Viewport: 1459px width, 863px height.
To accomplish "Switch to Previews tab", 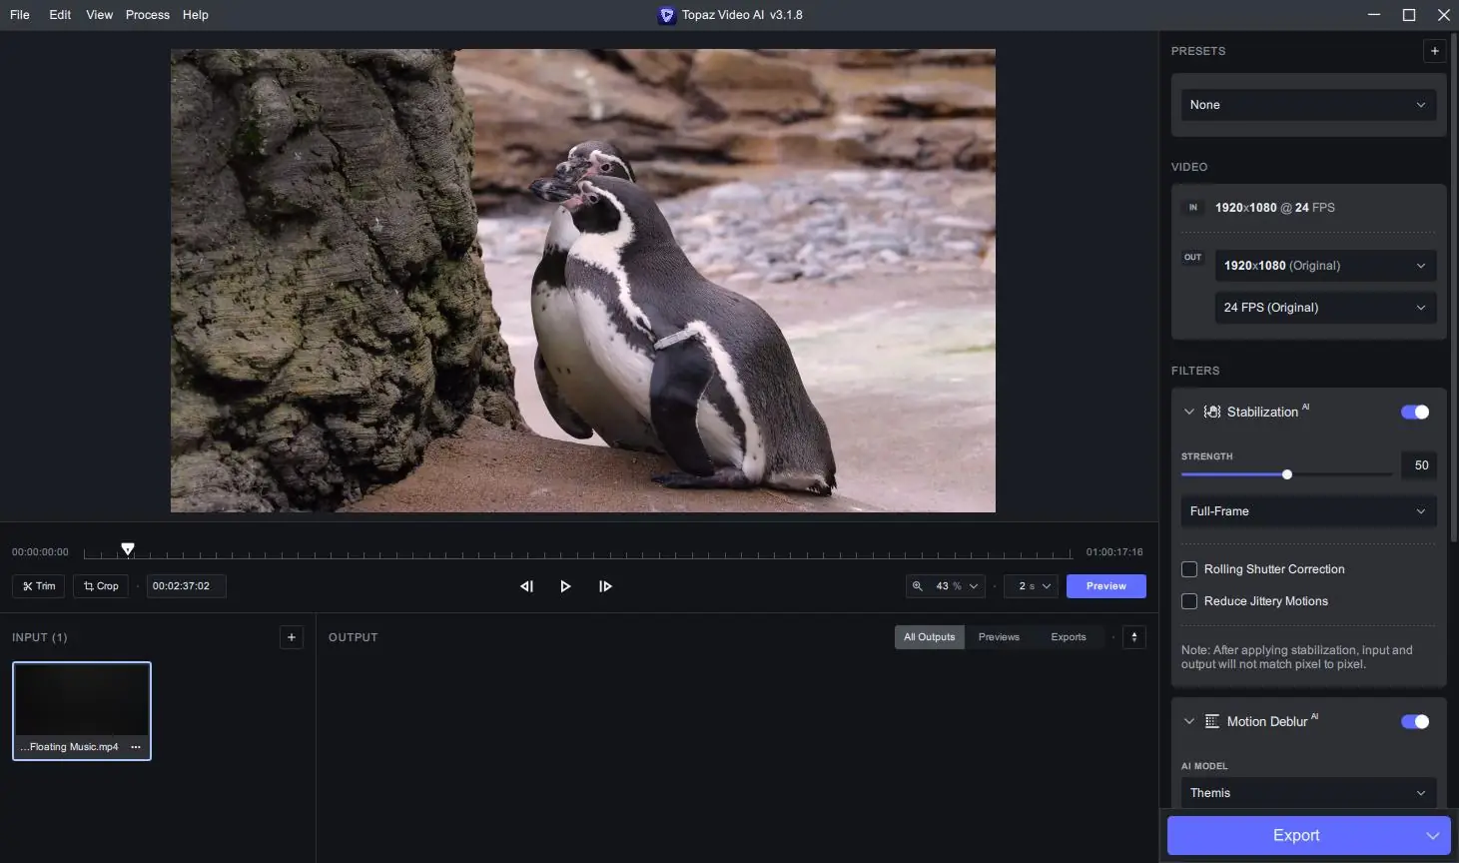I will click(999, 637).
